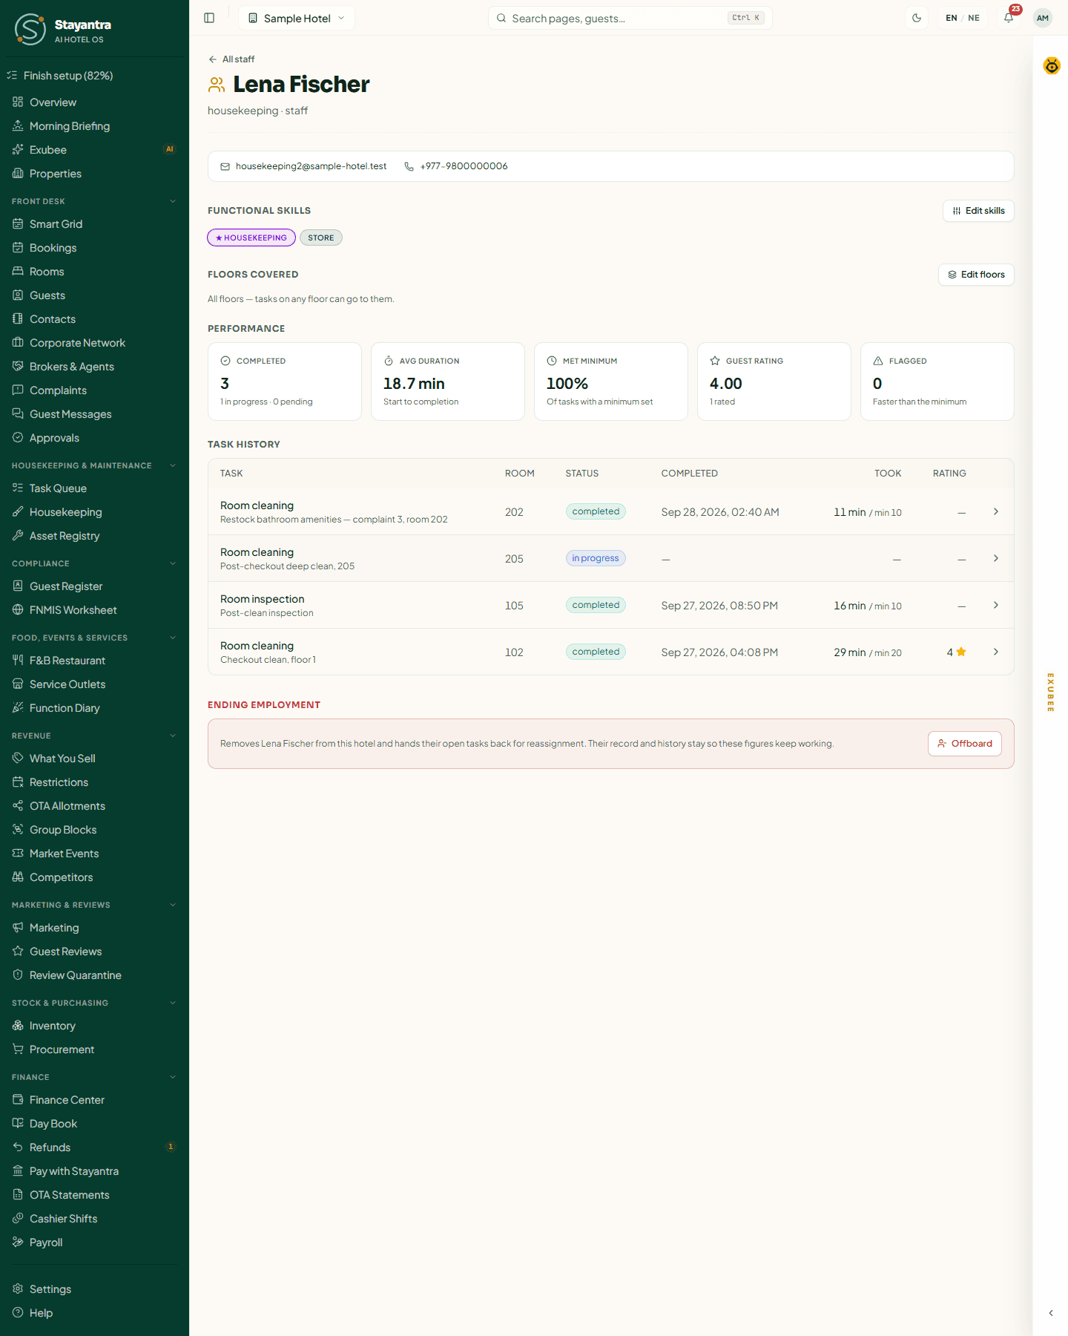This screenshot has width=1068, height=1336.
Task: Click the Offboard button
Action: tap(964, 744)
